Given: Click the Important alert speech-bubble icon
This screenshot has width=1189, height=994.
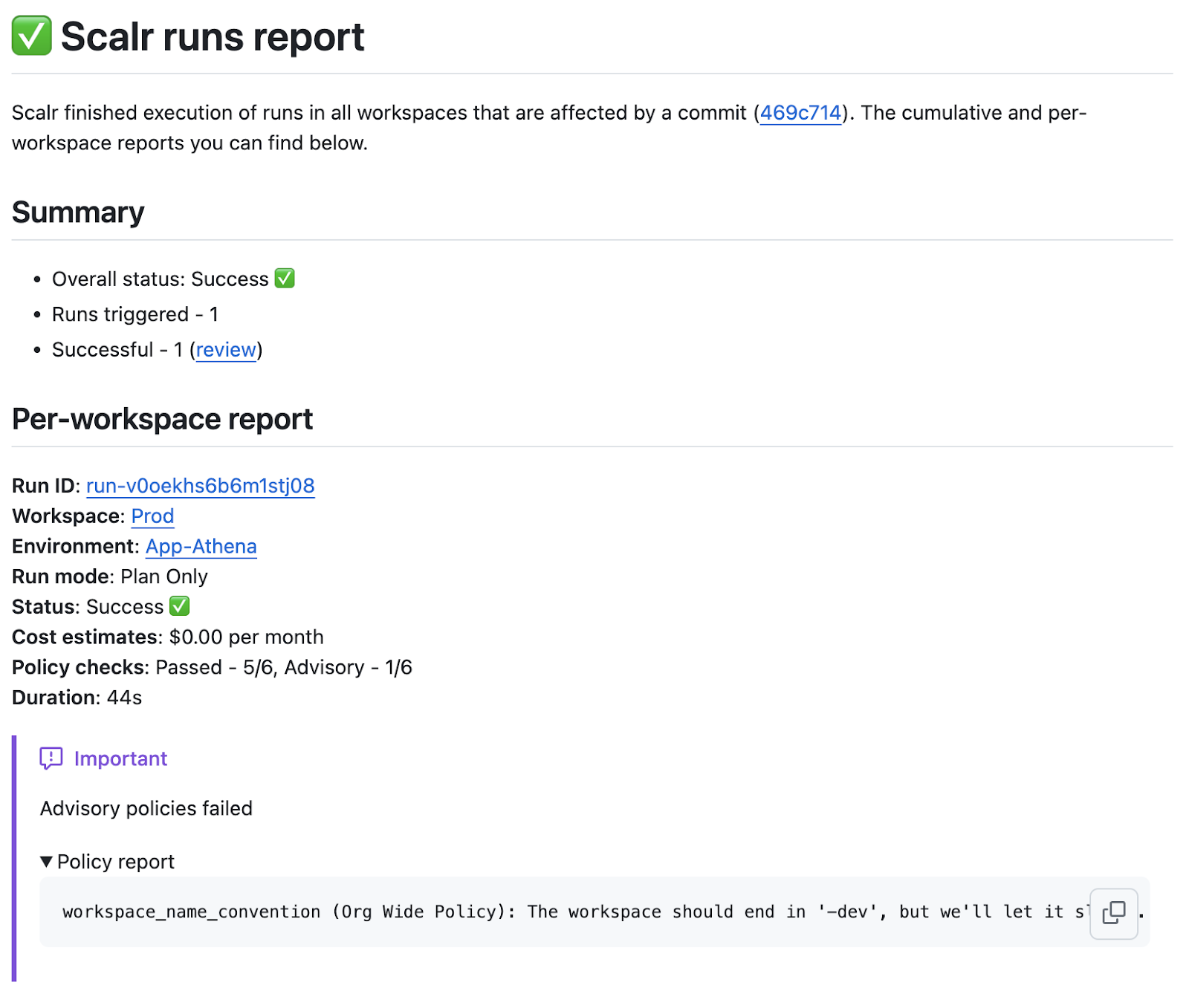Looking at the screenshot, I should [x=51, y=759].
